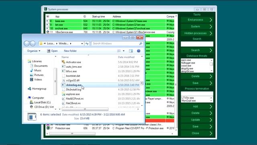Click the refresh button beside address bar

[87, 43]
